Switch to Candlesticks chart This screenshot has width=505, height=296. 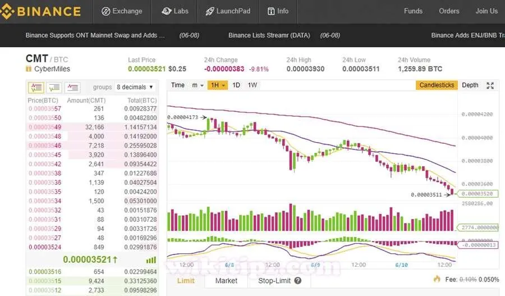(437, 85)
